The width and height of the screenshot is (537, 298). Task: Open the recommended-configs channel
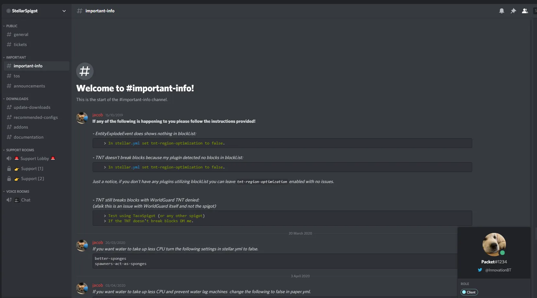point(36,118)
